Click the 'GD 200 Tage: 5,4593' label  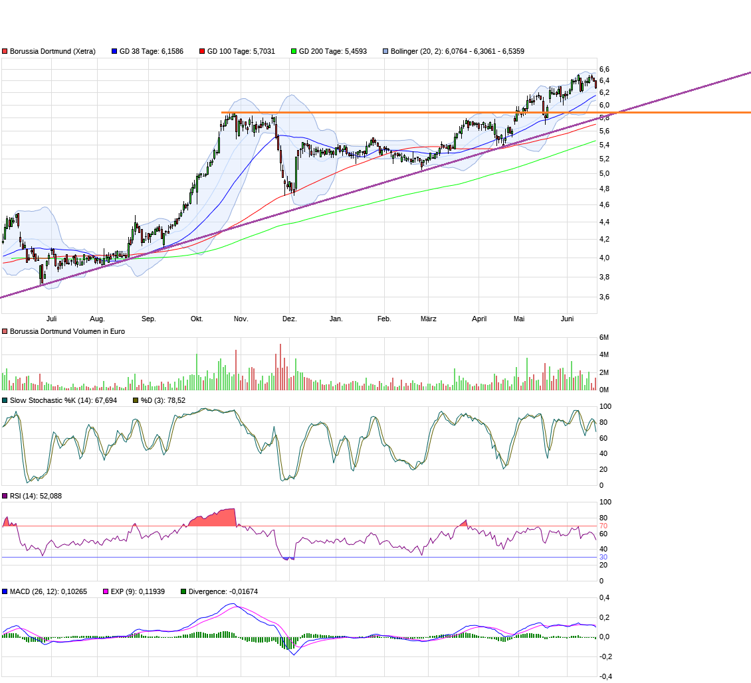point(333,51)
